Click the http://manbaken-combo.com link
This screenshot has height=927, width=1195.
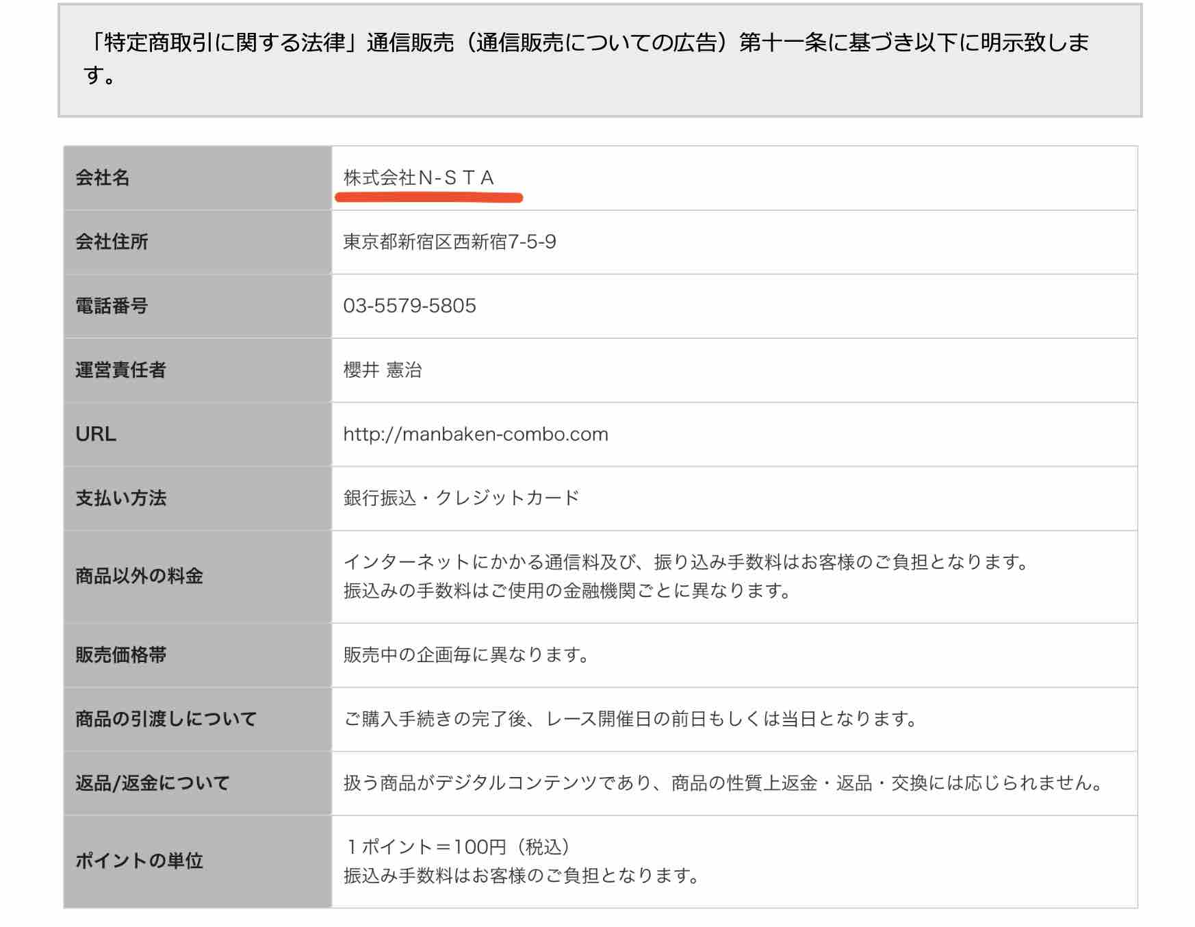(474, 433)
